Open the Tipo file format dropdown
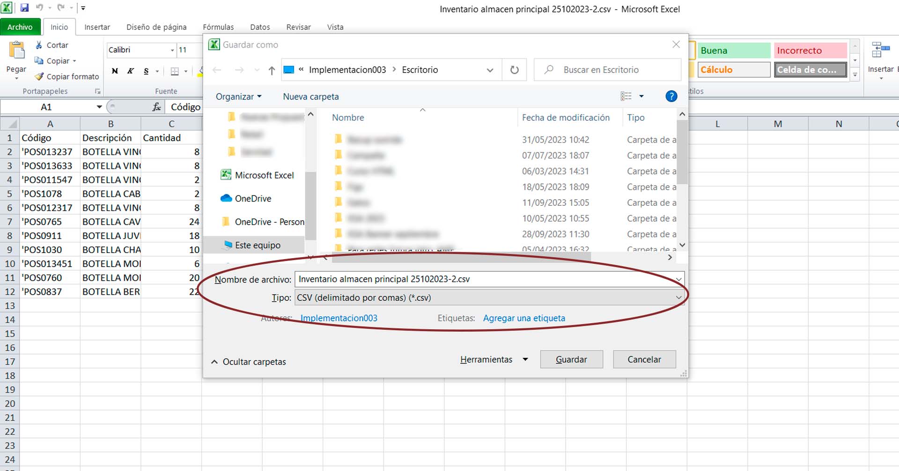899x471 pixels. (x=489, y=297)
